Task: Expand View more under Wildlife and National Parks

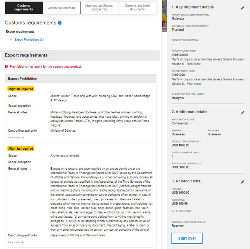Action: click(x=16, y=242)
